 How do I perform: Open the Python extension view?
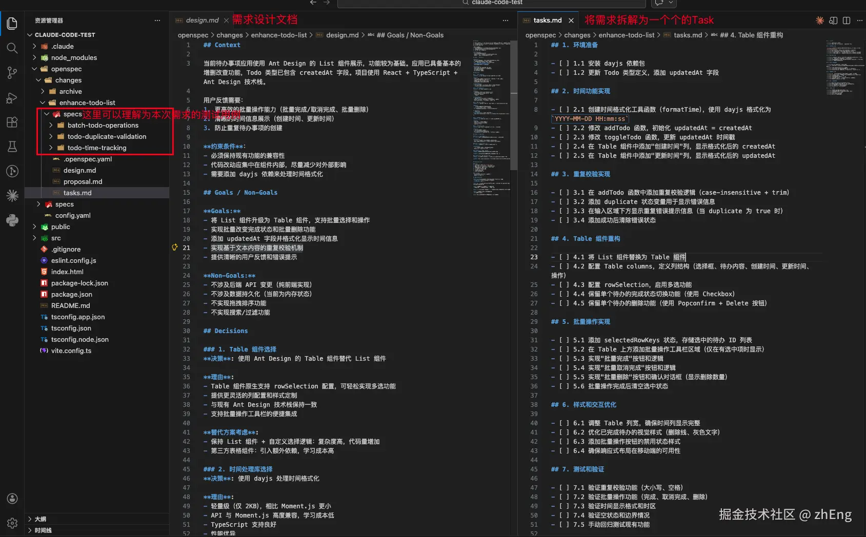point(12,220)
